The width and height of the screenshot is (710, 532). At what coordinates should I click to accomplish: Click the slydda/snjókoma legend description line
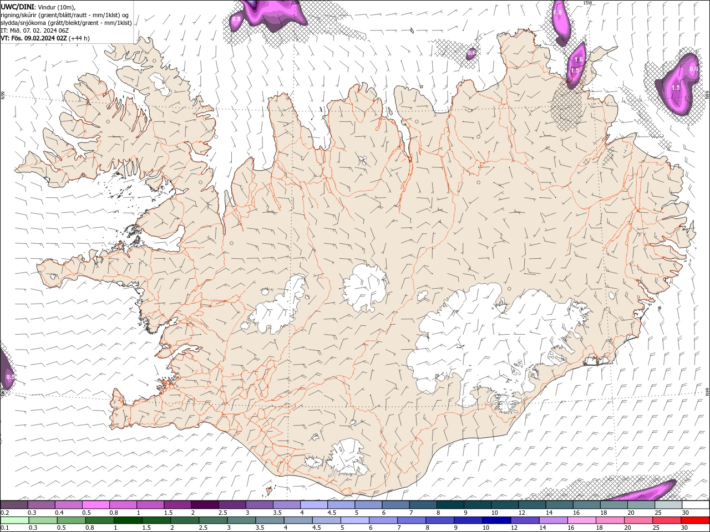pyautogui.click(x=66, y=23)
